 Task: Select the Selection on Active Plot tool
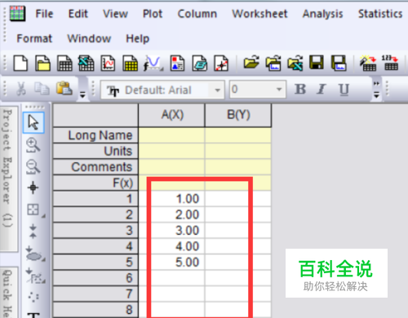point(34,254)
